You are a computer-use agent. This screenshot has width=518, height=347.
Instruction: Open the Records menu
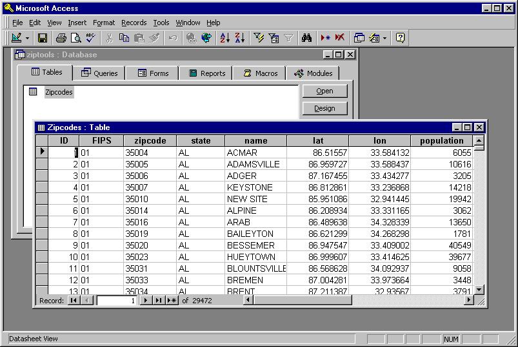[x=134, y=23]
